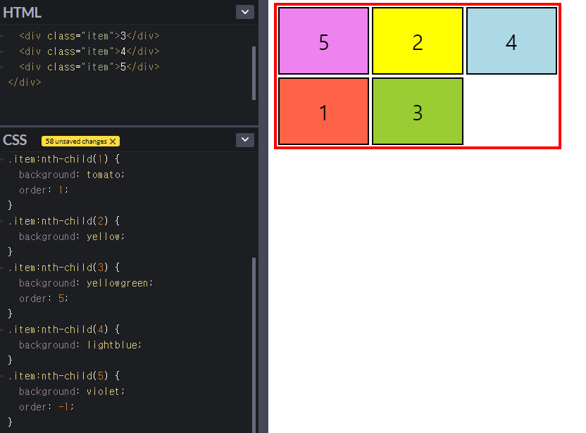
Task: Click the 'background: yellowgreen;' line
Action: click(x=86, y=283)
